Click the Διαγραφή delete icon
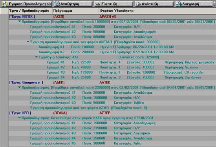Viewport: 216px width, 147px height. point(179,4)
